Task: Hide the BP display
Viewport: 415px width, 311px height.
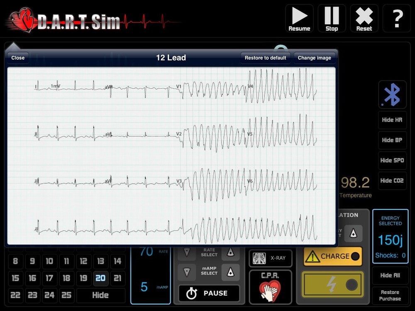Action: [392, 140]
